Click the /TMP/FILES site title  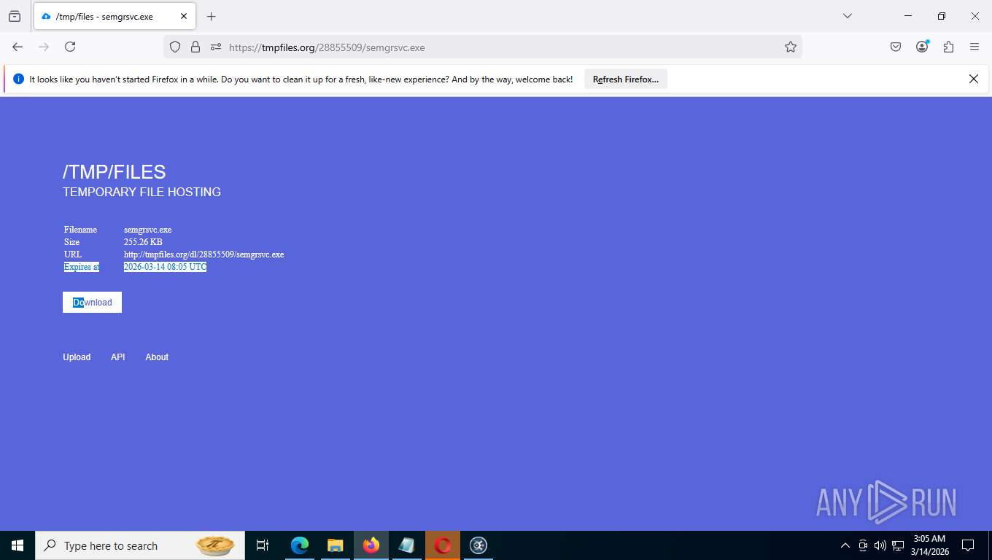pos(115,172)
